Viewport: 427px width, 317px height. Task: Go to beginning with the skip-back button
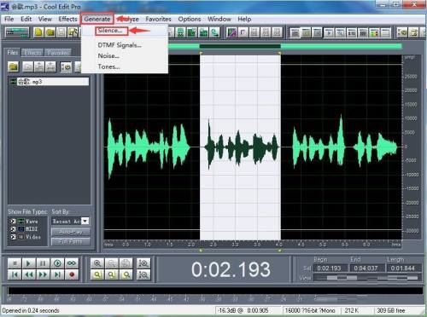point(15,274)
